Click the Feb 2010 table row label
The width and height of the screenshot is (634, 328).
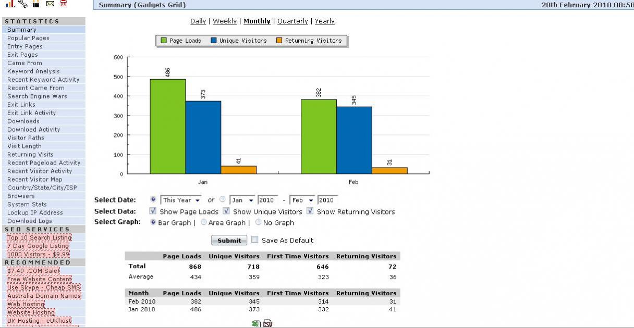(142, 301)
